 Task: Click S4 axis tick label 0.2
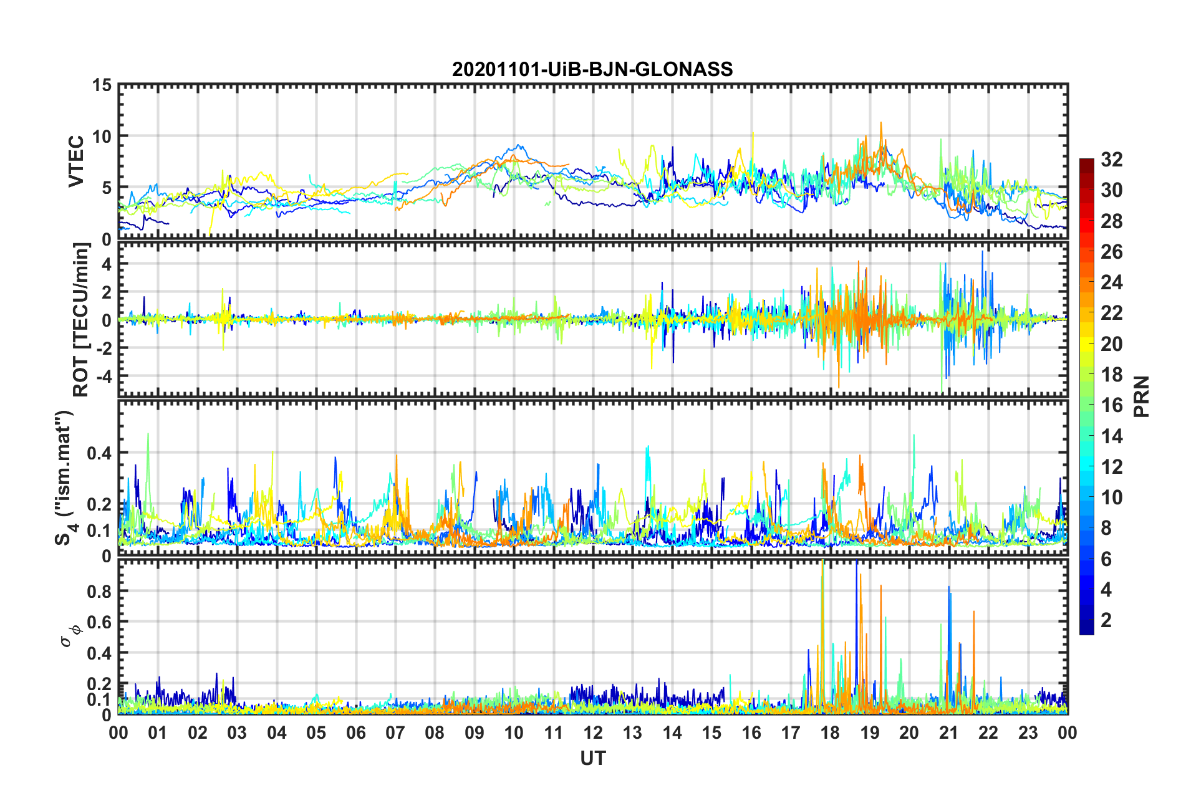tap(99, 504)
